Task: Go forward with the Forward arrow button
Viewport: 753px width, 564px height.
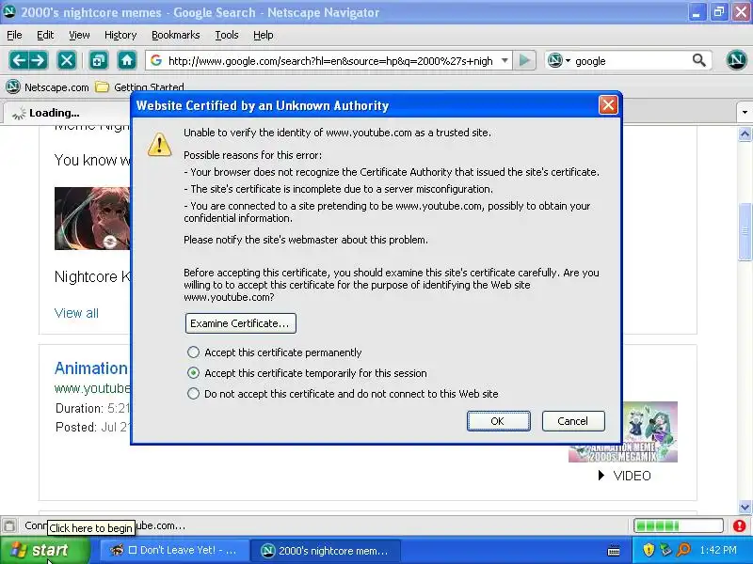Action: [39, 60]
